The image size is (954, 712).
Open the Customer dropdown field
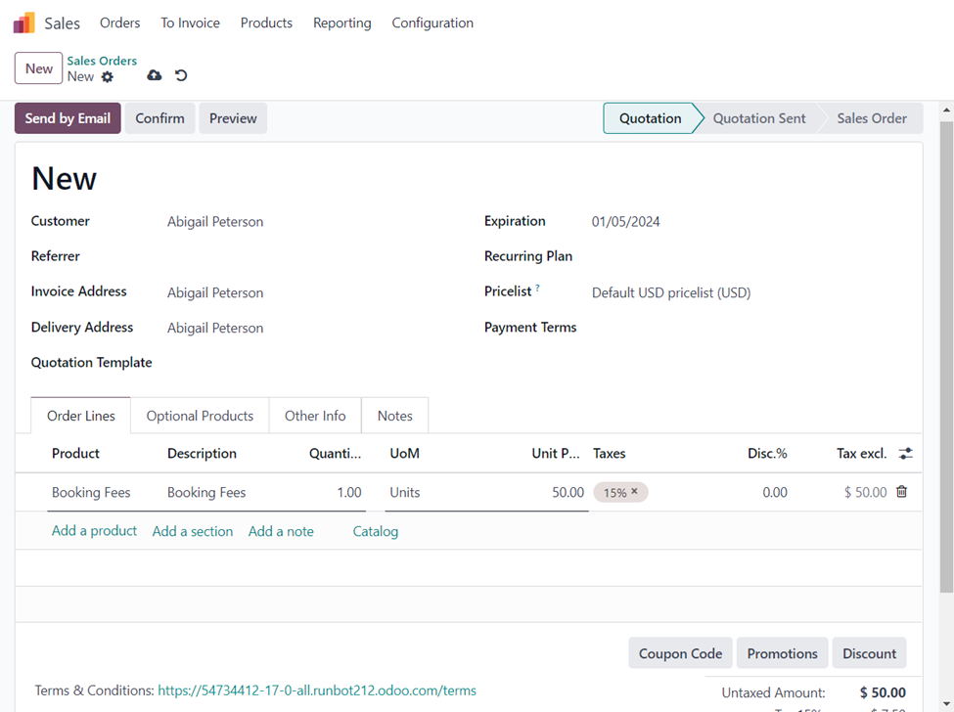[x=215, y=222]
